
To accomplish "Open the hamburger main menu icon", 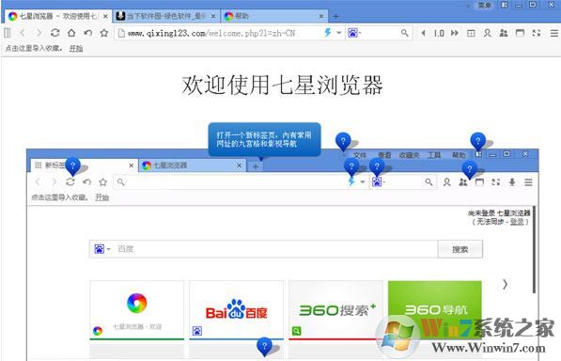I will coord(553,33).
